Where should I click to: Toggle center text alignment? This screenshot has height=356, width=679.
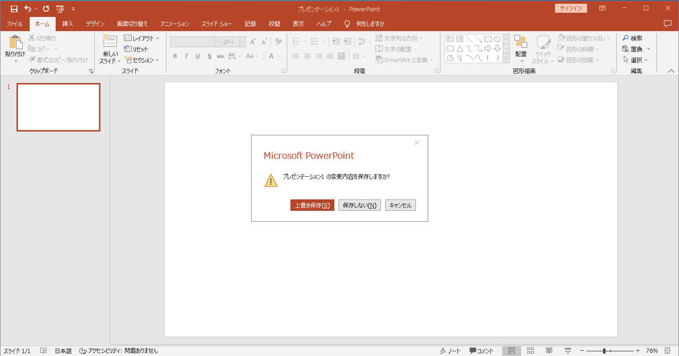(x=307, y=56)
